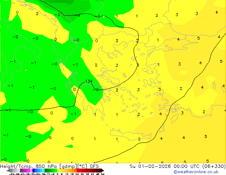Viewport: 226px width, 175px height.
Task: Click the bright red swatch in the legend
Action: 78,171
